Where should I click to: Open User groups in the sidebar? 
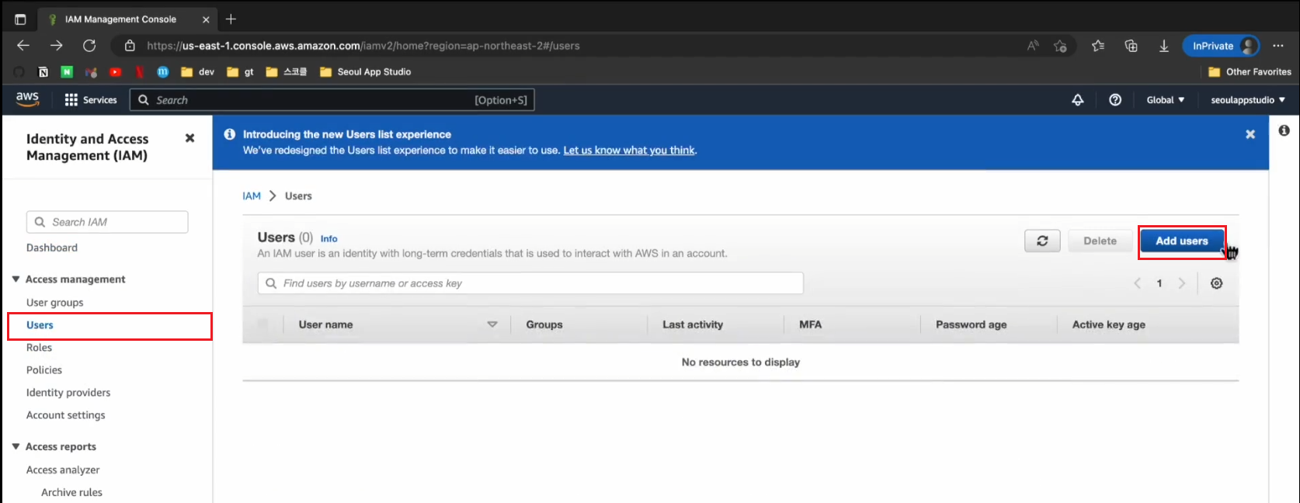point(54,303)
